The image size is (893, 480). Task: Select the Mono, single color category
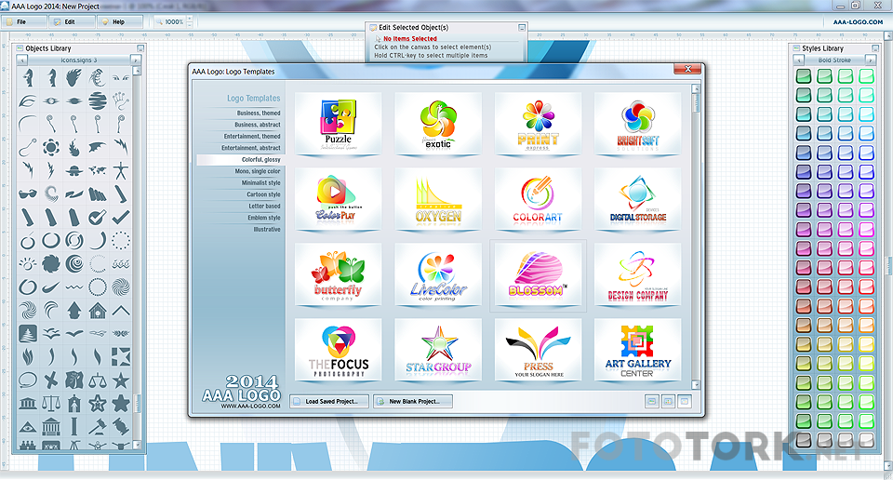tap(258, 171)
